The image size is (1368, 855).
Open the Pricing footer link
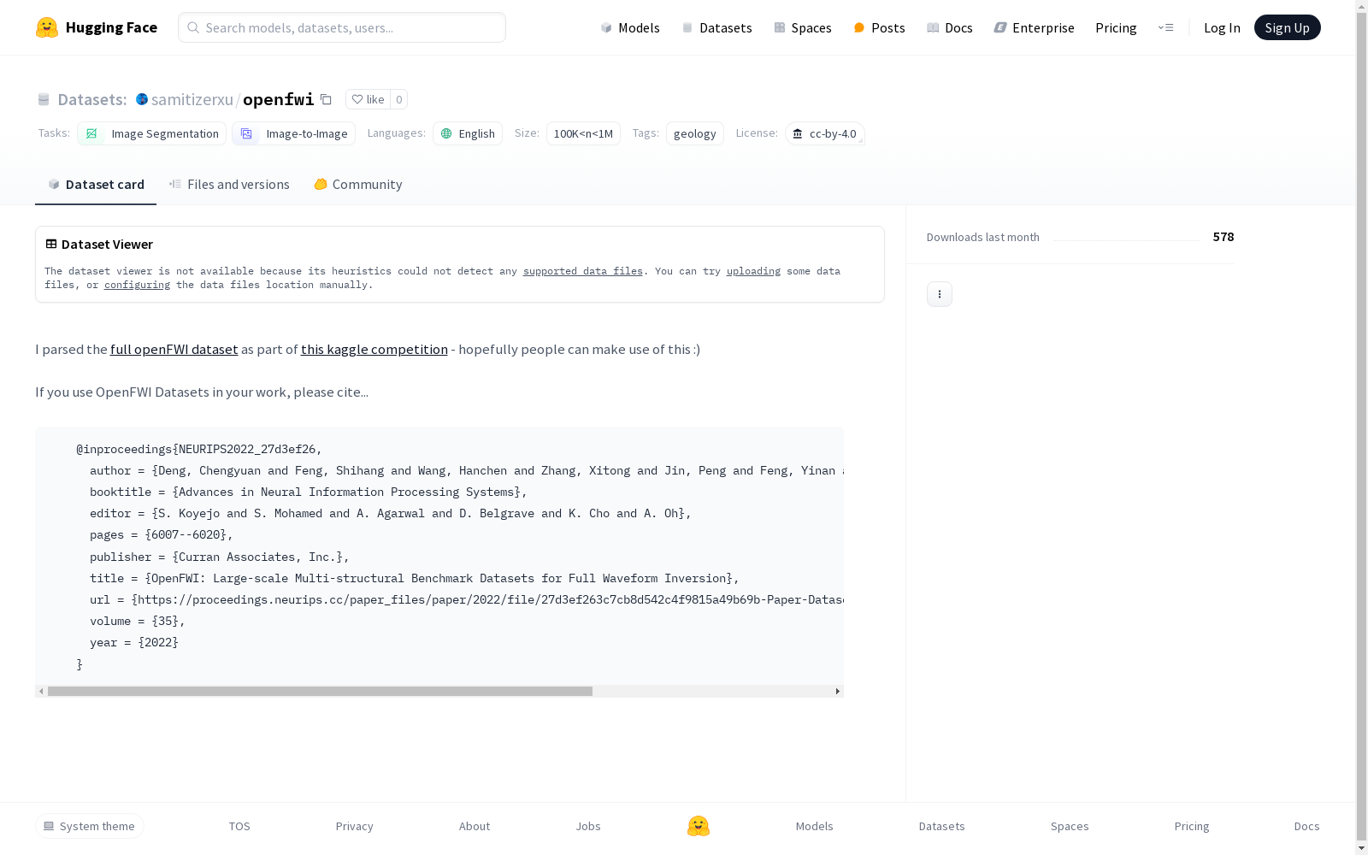pyautogui.click(x=1191, y=826)
